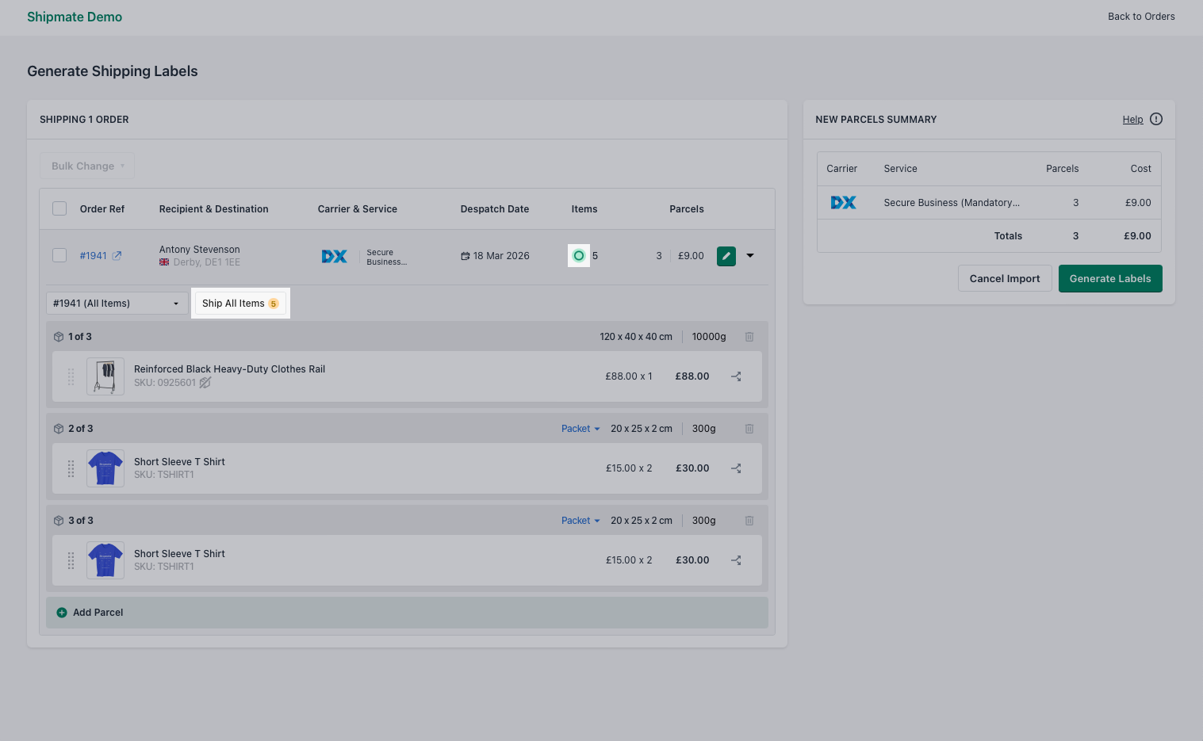Click the green status circle in Items column
The width and height of the screenshot is (1203, 741).
point(578,255)
